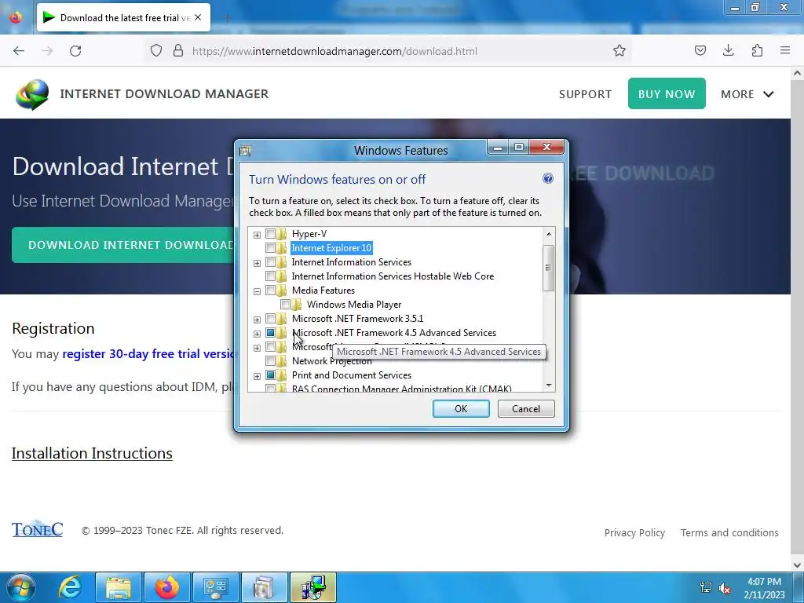Click the Internet Download Manager globe logo
804x603 pixels.
point(32,94)
